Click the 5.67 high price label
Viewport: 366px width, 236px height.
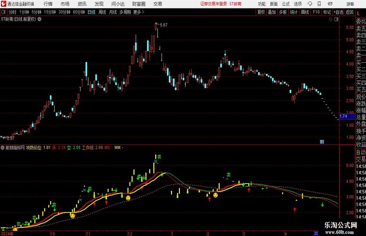pyautogui.click(x=163, y=25)
